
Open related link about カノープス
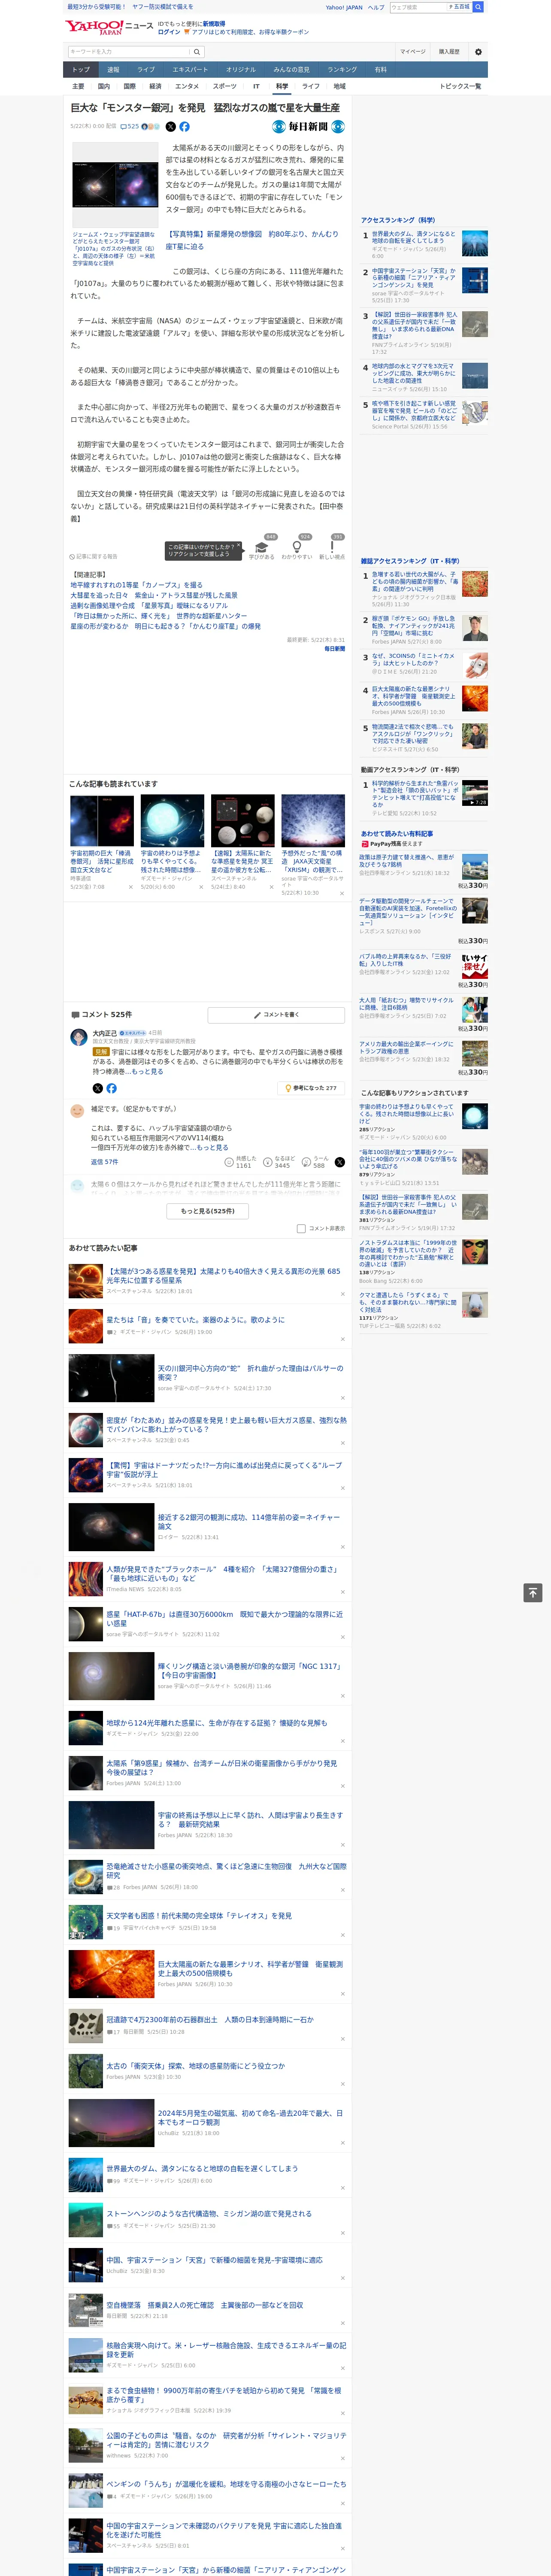pyautogui.click(x=136, y=585)
